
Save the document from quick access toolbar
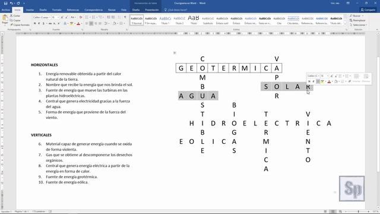coord(5,3)
